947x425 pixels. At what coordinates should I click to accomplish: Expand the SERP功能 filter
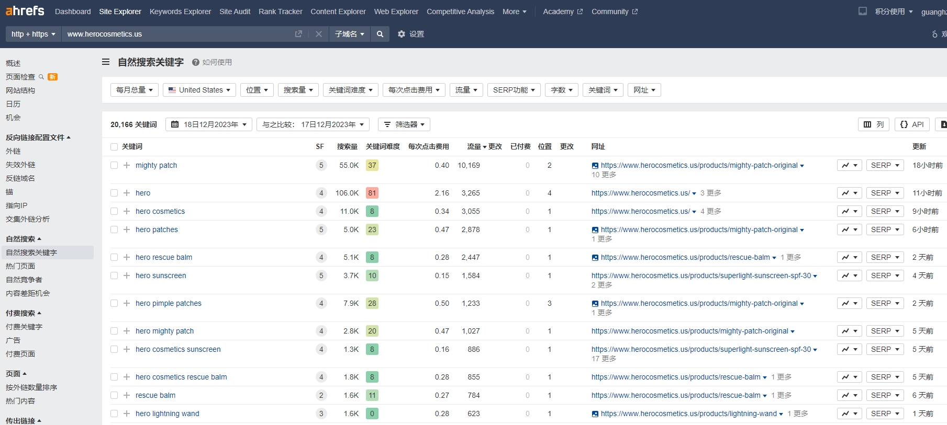[x=514, y=90]
